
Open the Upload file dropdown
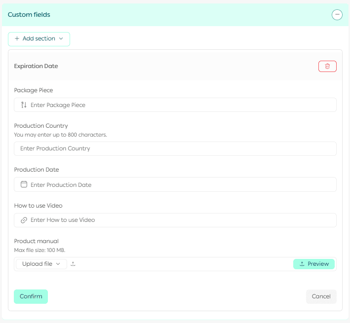(41, 264)
